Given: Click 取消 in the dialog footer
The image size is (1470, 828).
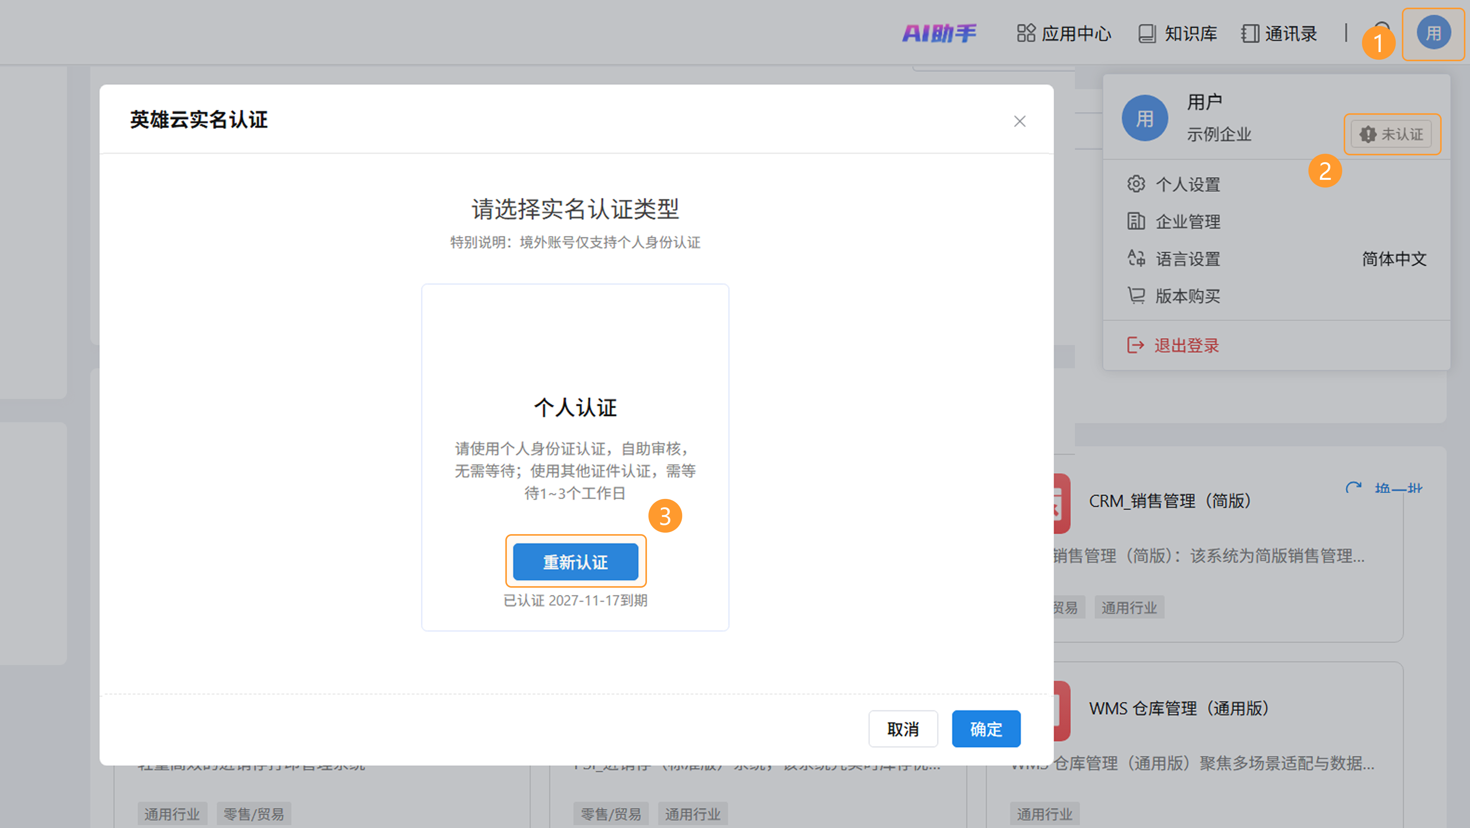Looking at the screenshot, I should point(903,729).
